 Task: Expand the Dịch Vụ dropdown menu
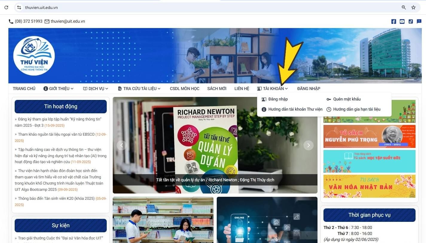click(x=96, y=89)
